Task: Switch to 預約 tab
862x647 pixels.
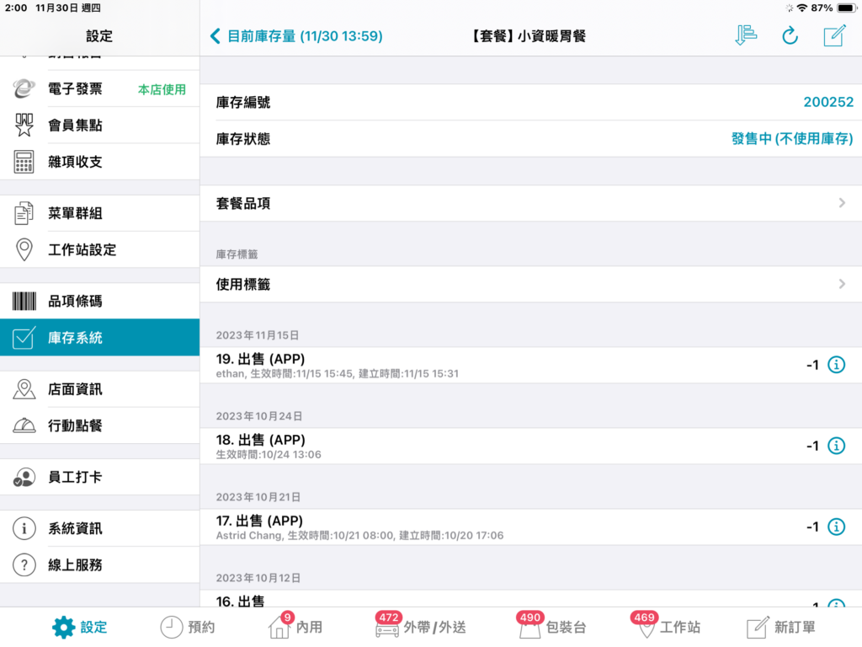Action: [188, 627]
